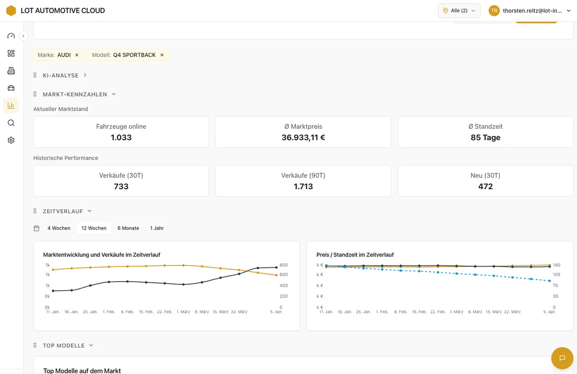Image resolution: width=577 pixels, height=374 pixels.
Task: Select the car vehicles icon in sidebar
Action: click(11, 88)
